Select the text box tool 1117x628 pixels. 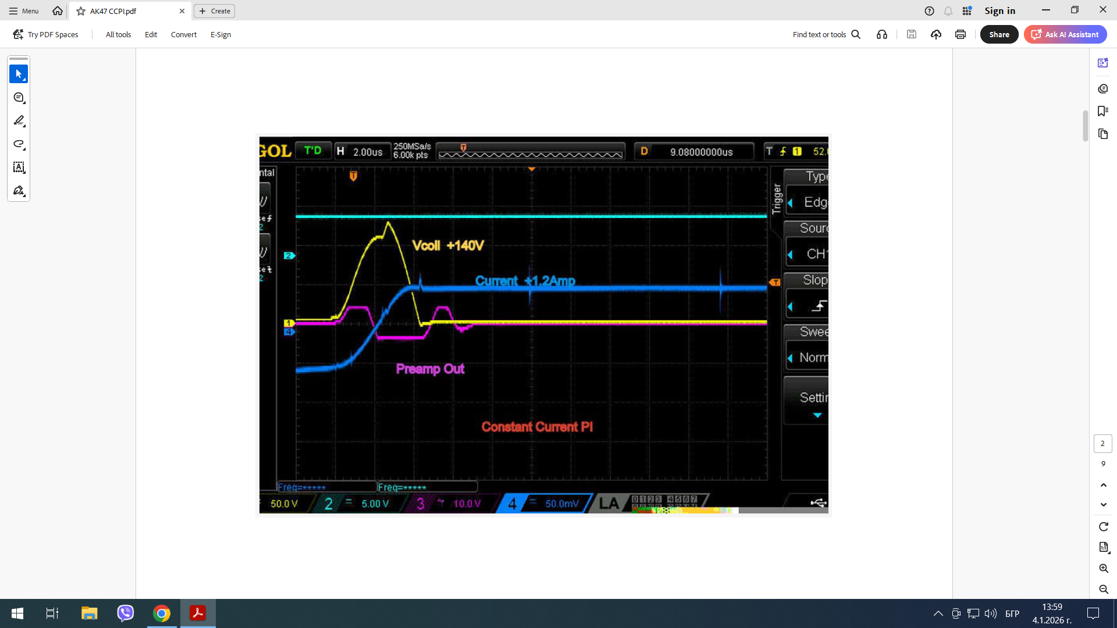coord(19,167)
